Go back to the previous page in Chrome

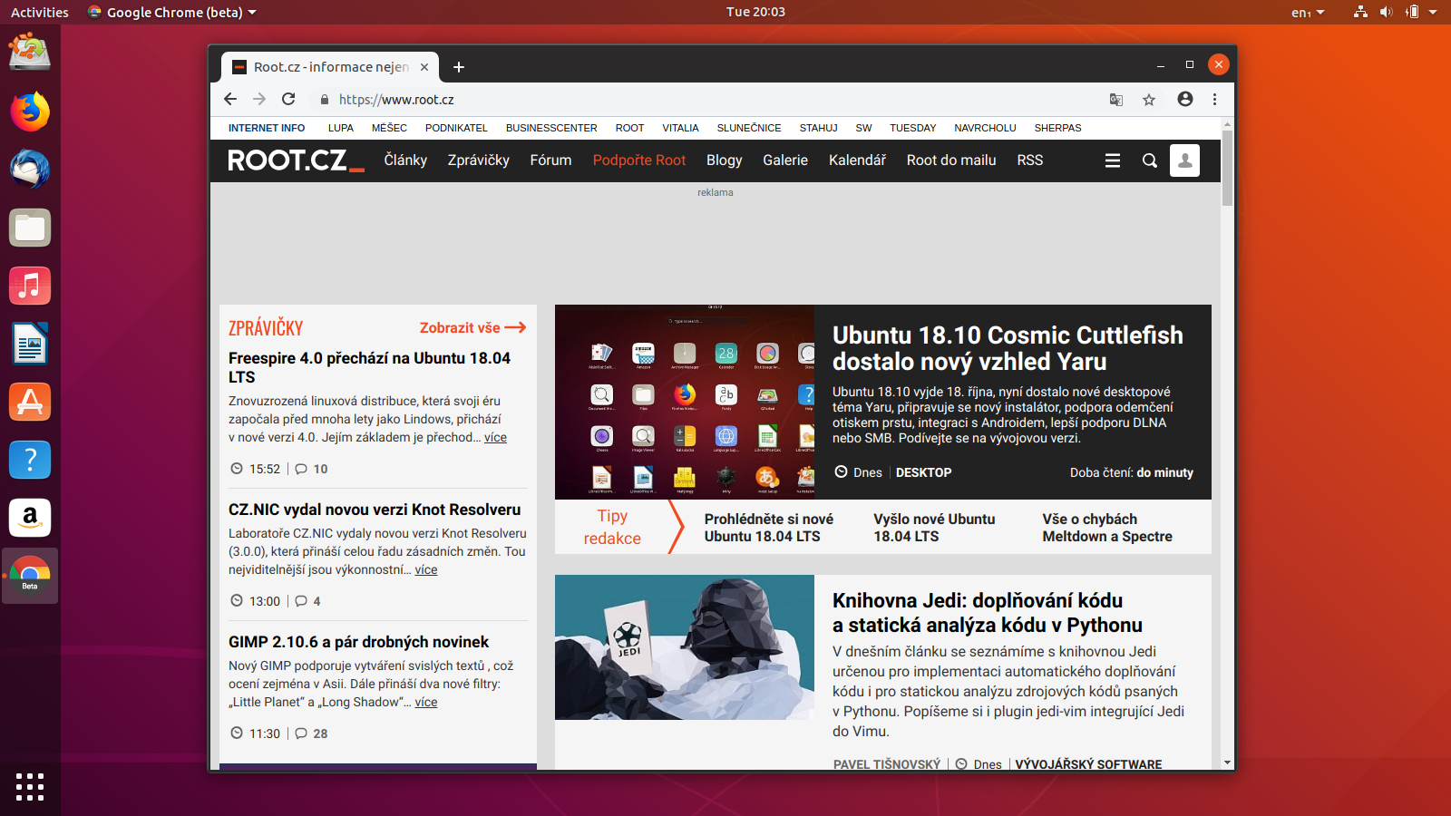(230, 99)
